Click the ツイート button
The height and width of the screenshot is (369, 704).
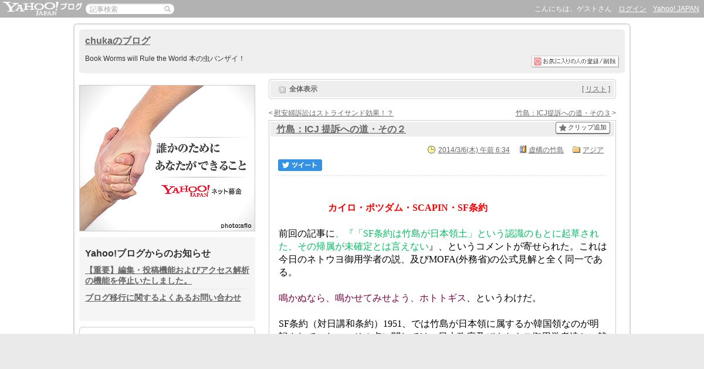[x=300, y=165]
